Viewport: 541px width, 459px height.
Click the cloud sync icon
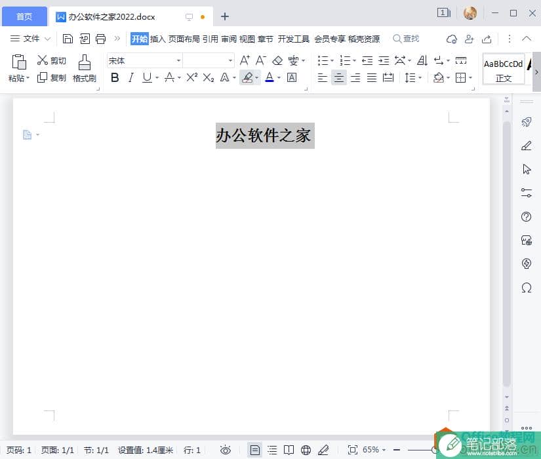(452, 39)
